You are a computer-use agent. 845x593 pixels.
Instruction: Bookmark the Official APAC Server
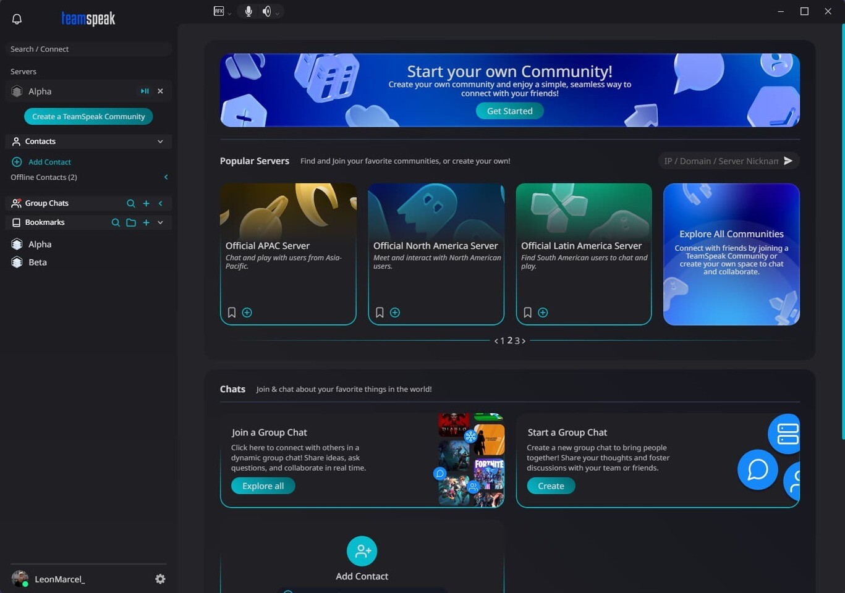click(x=231, y=313)
